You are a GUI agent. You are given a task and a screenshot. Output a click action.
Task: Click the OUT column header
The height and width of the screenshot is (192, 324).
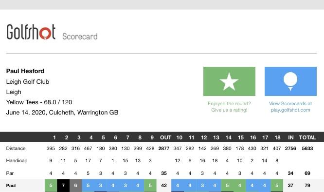point(165,137)
